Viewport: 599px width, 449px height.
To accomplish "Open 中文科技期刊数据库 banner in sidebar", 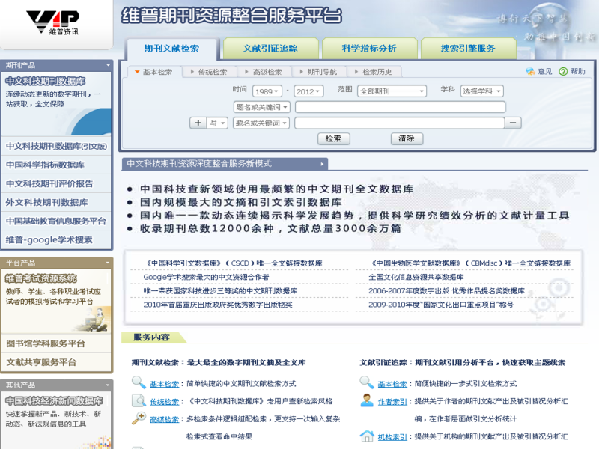I will click(x=56, y=104).
